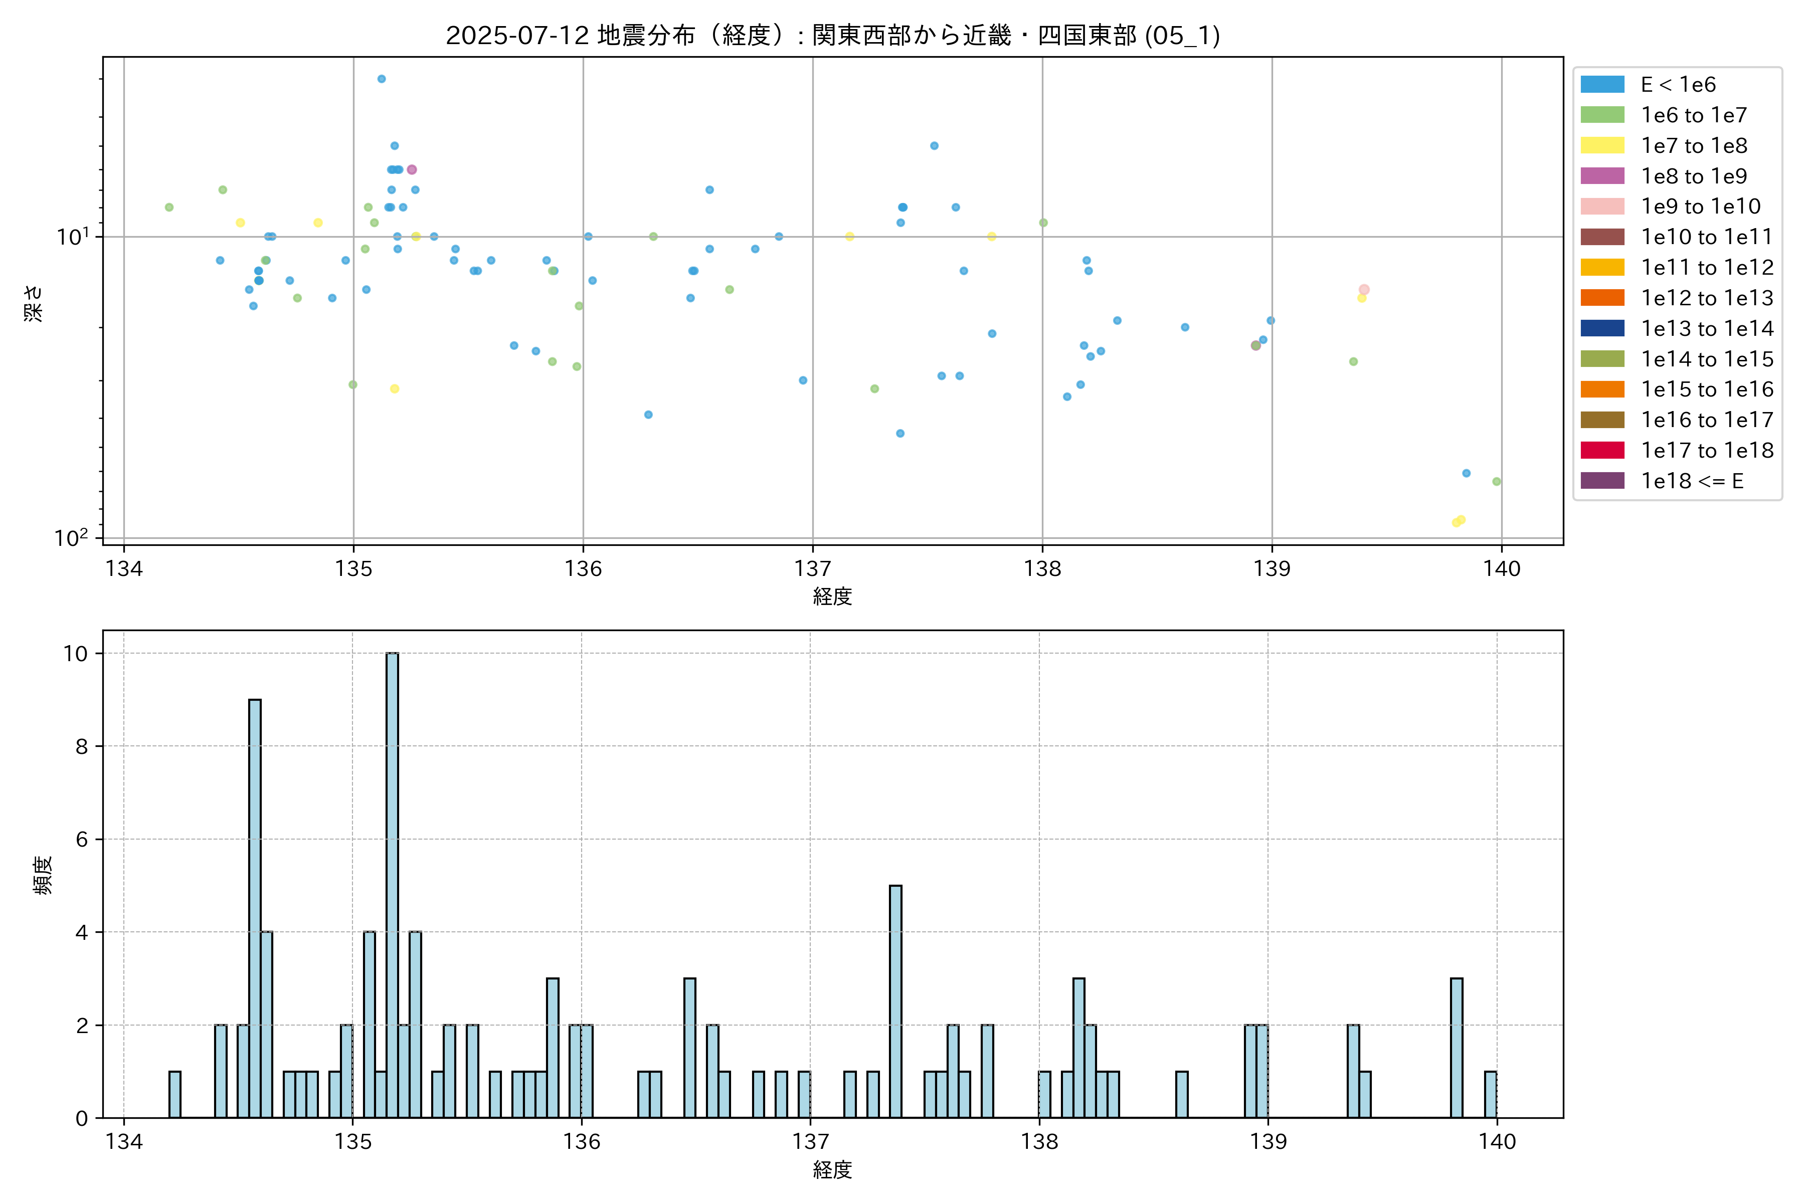Click the topmost blue scatter point near 135.1
1805x1203 pixels.
click(382, 79)
